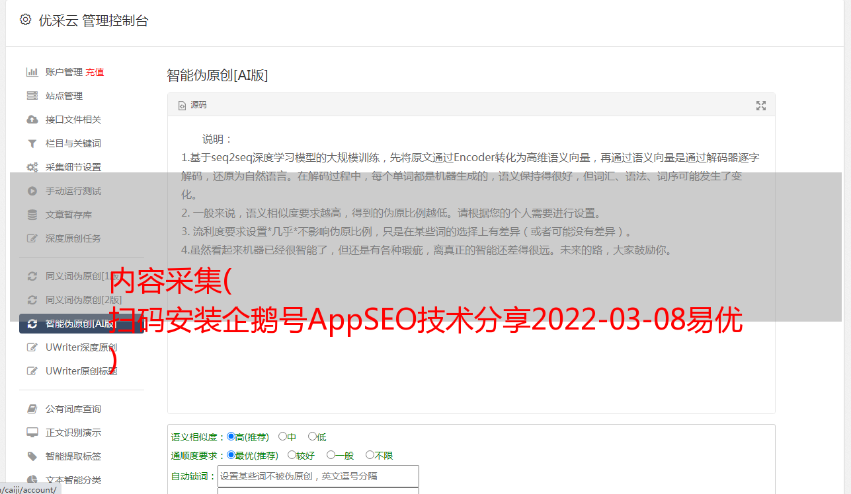
Task: Click the server icon for 站点管理
Action: point(32,96)
